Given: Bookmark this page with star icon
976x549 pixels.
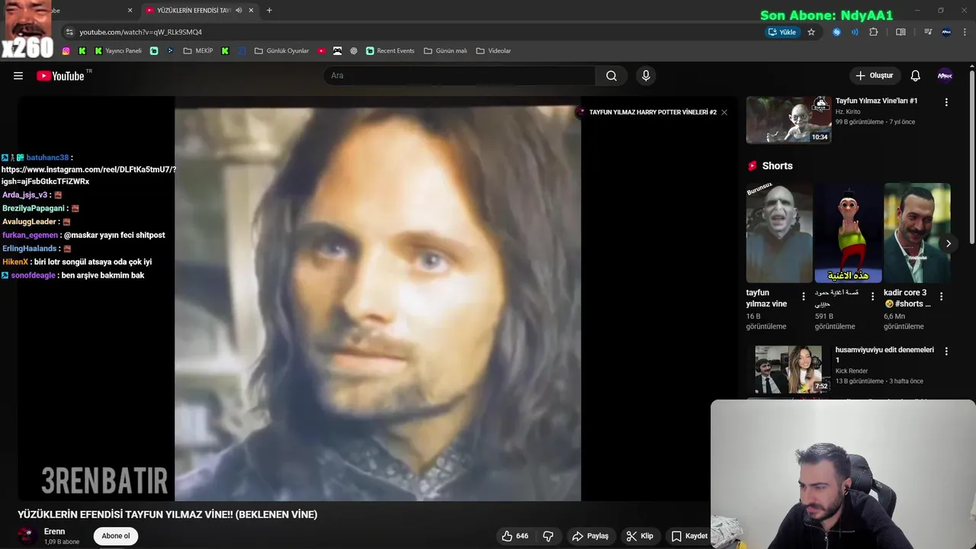Looking at the screenshot, I should 811,32.
